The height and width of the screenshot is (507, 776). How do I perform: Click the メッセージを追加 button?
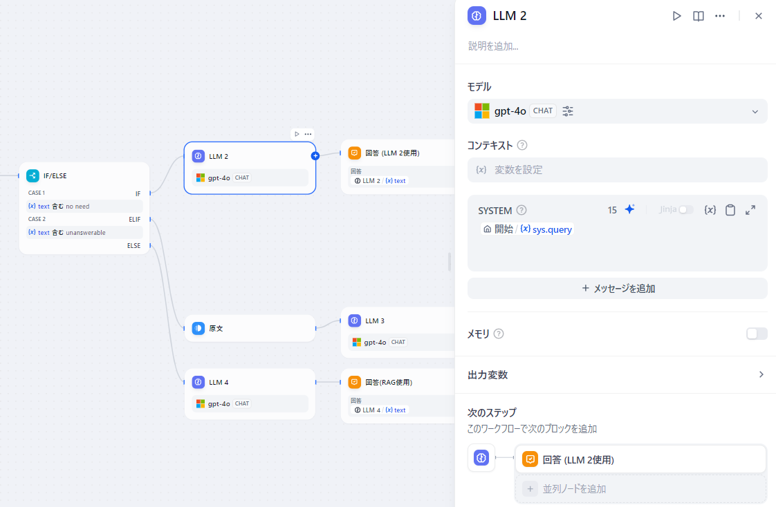[617, 289]
